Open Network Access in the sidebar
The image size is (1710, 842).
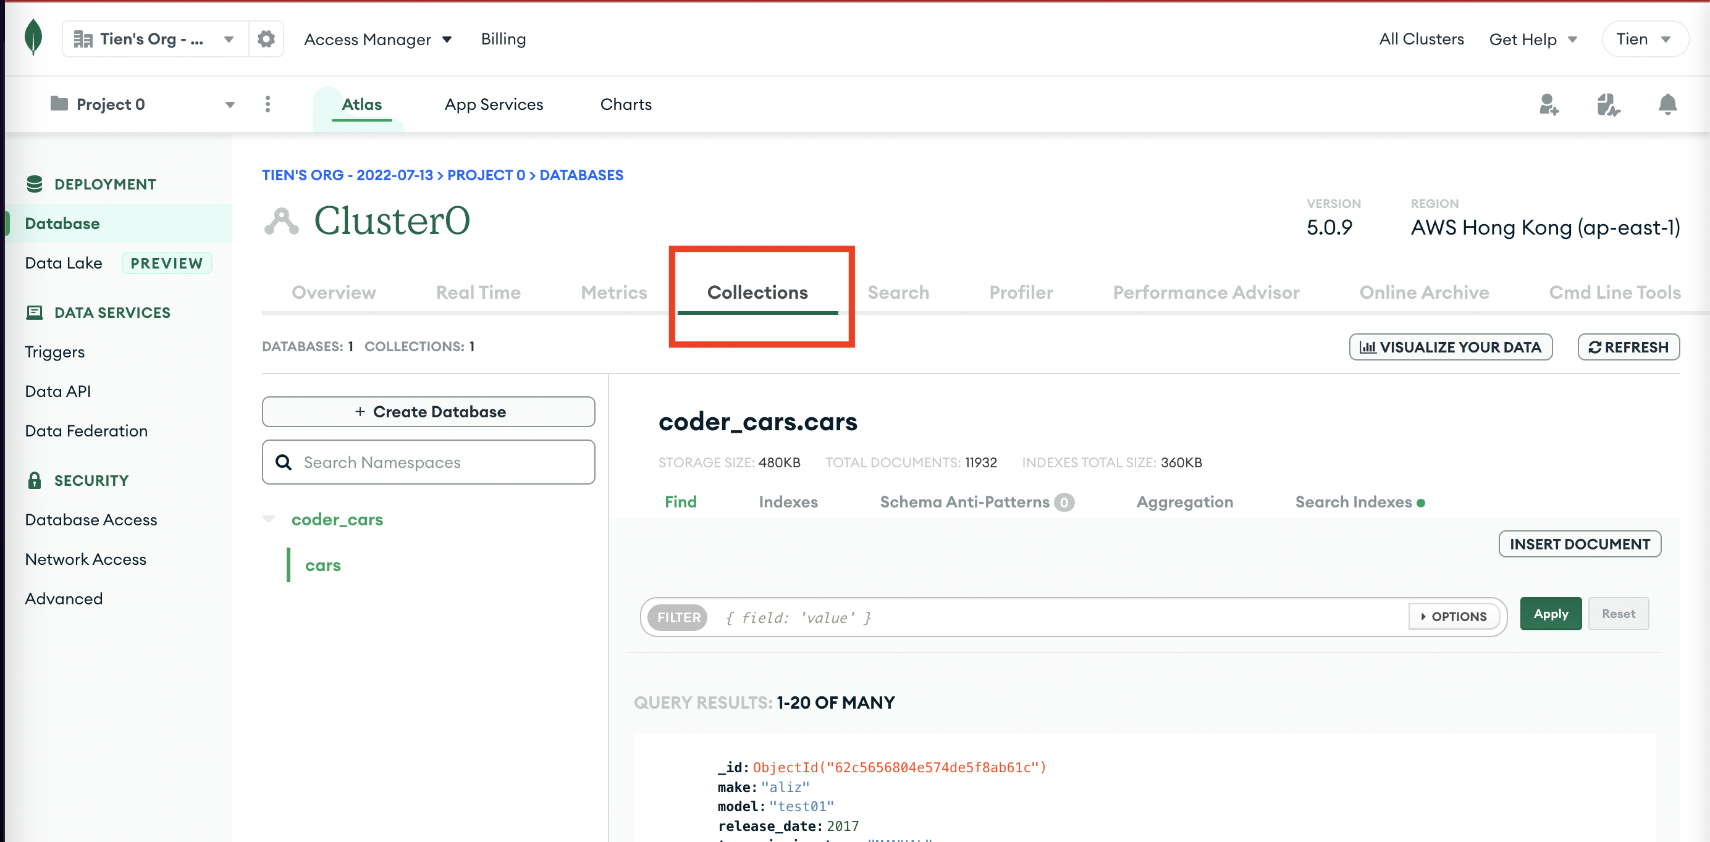click(x=86, y=559)
